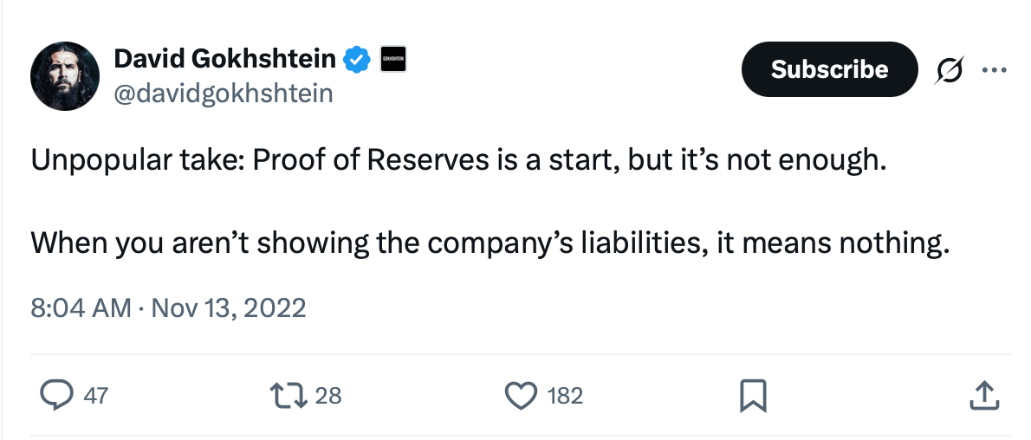
Task: Click the Nov 13, 2022 date
Action: (229, 307)
